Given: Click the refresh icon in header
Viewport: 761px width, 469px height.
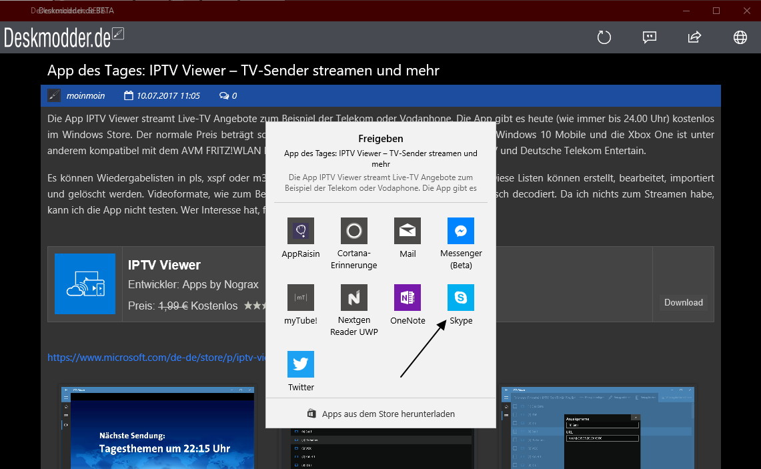Looking at the screenshot, I should [604, 37].
